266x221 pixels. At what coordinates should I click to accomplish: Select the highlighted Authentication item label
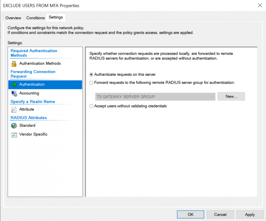point(32,84)
